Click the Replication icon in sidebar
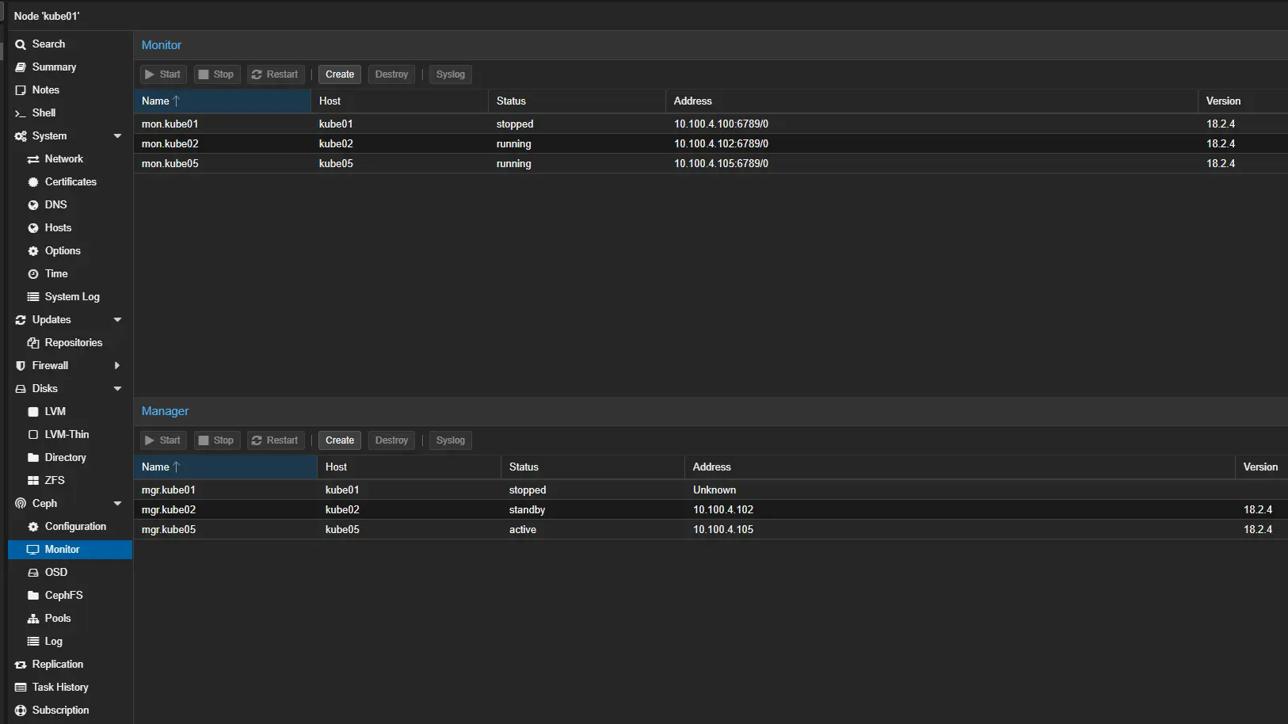This screenshot has height=724, width=1288. pos(21,665)
